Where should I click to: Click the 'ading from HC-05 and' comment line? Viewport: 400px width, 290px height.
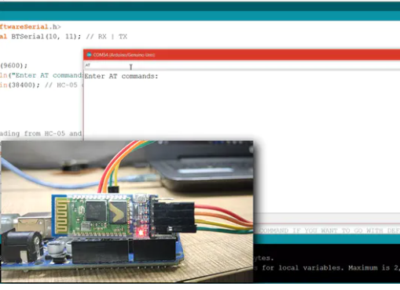point(41,133)
